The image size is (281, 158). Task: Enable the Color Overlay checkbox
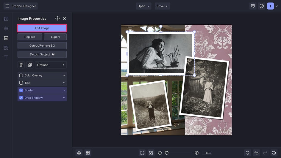pos(21,75)
